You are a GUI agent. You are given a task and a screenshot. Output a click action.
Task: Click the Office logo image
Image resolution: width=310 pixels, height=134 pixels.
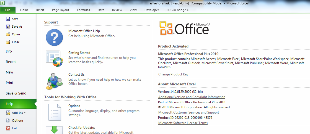coord(185,28)
